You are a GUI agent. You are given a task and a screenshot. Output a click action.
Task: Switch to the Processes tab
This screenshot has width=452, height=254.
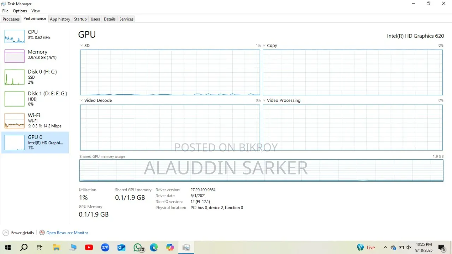point(11,19)
